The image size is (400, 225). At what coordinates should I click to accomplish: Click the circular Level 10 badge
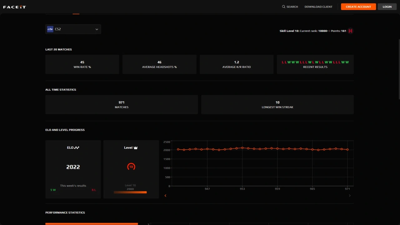point(131,167)
